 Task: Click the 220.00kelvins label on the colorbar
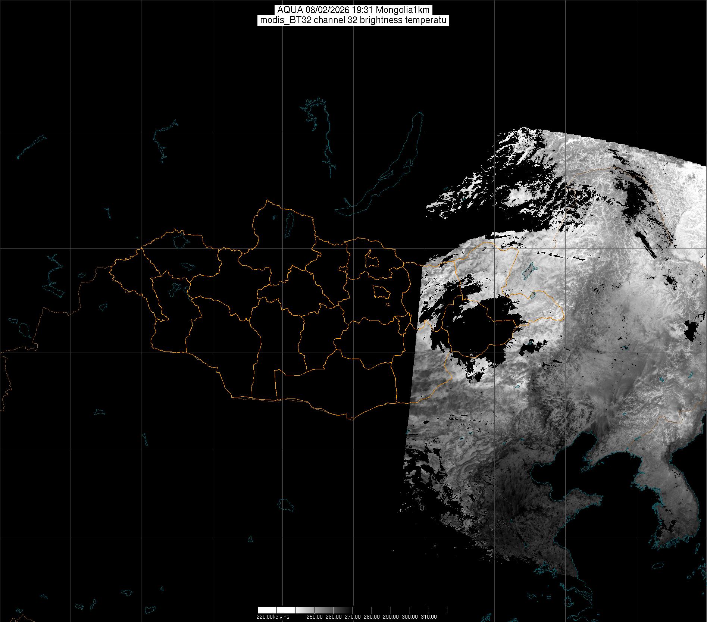tap(273, 617)
